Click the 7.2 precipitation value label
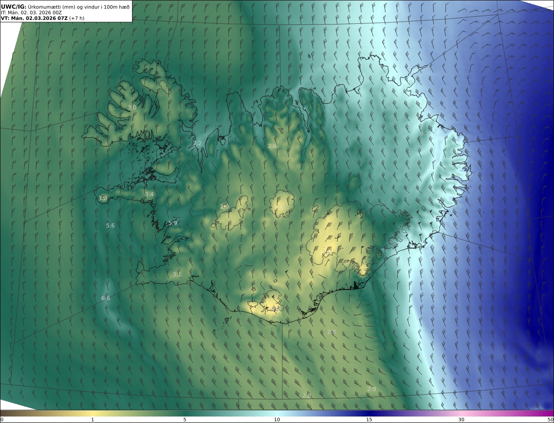 click(197, 143)
